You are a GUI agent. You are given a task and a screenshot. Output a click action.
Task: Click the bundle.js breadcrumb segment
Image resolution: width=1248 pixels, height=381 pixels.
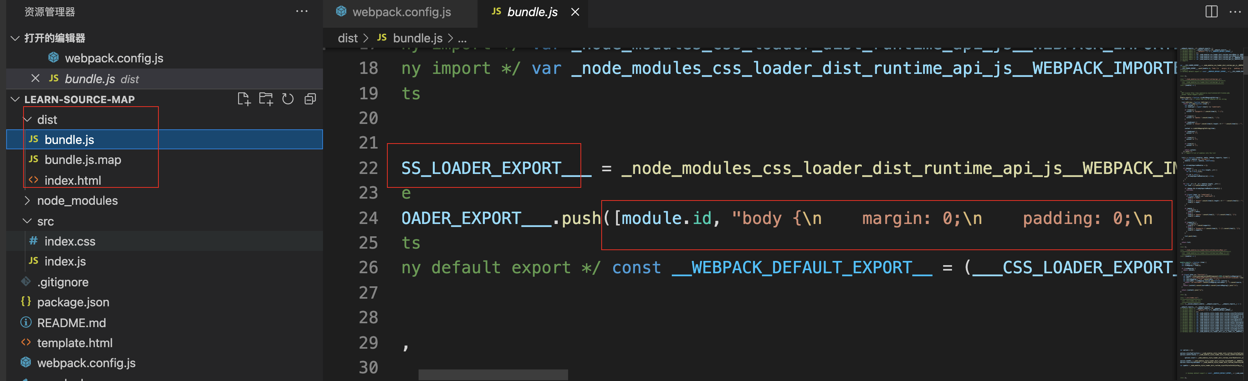click(410, 38)
